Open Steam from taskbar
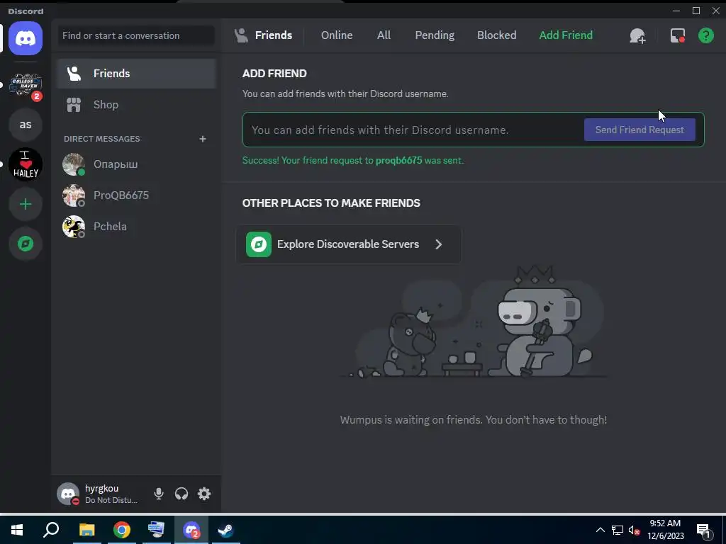This screenshot has width=726, height=544. (226, 530)
